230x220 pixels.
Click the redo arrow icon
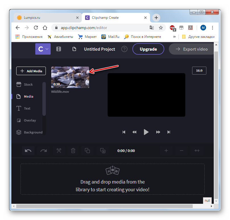tap(44, 151)
